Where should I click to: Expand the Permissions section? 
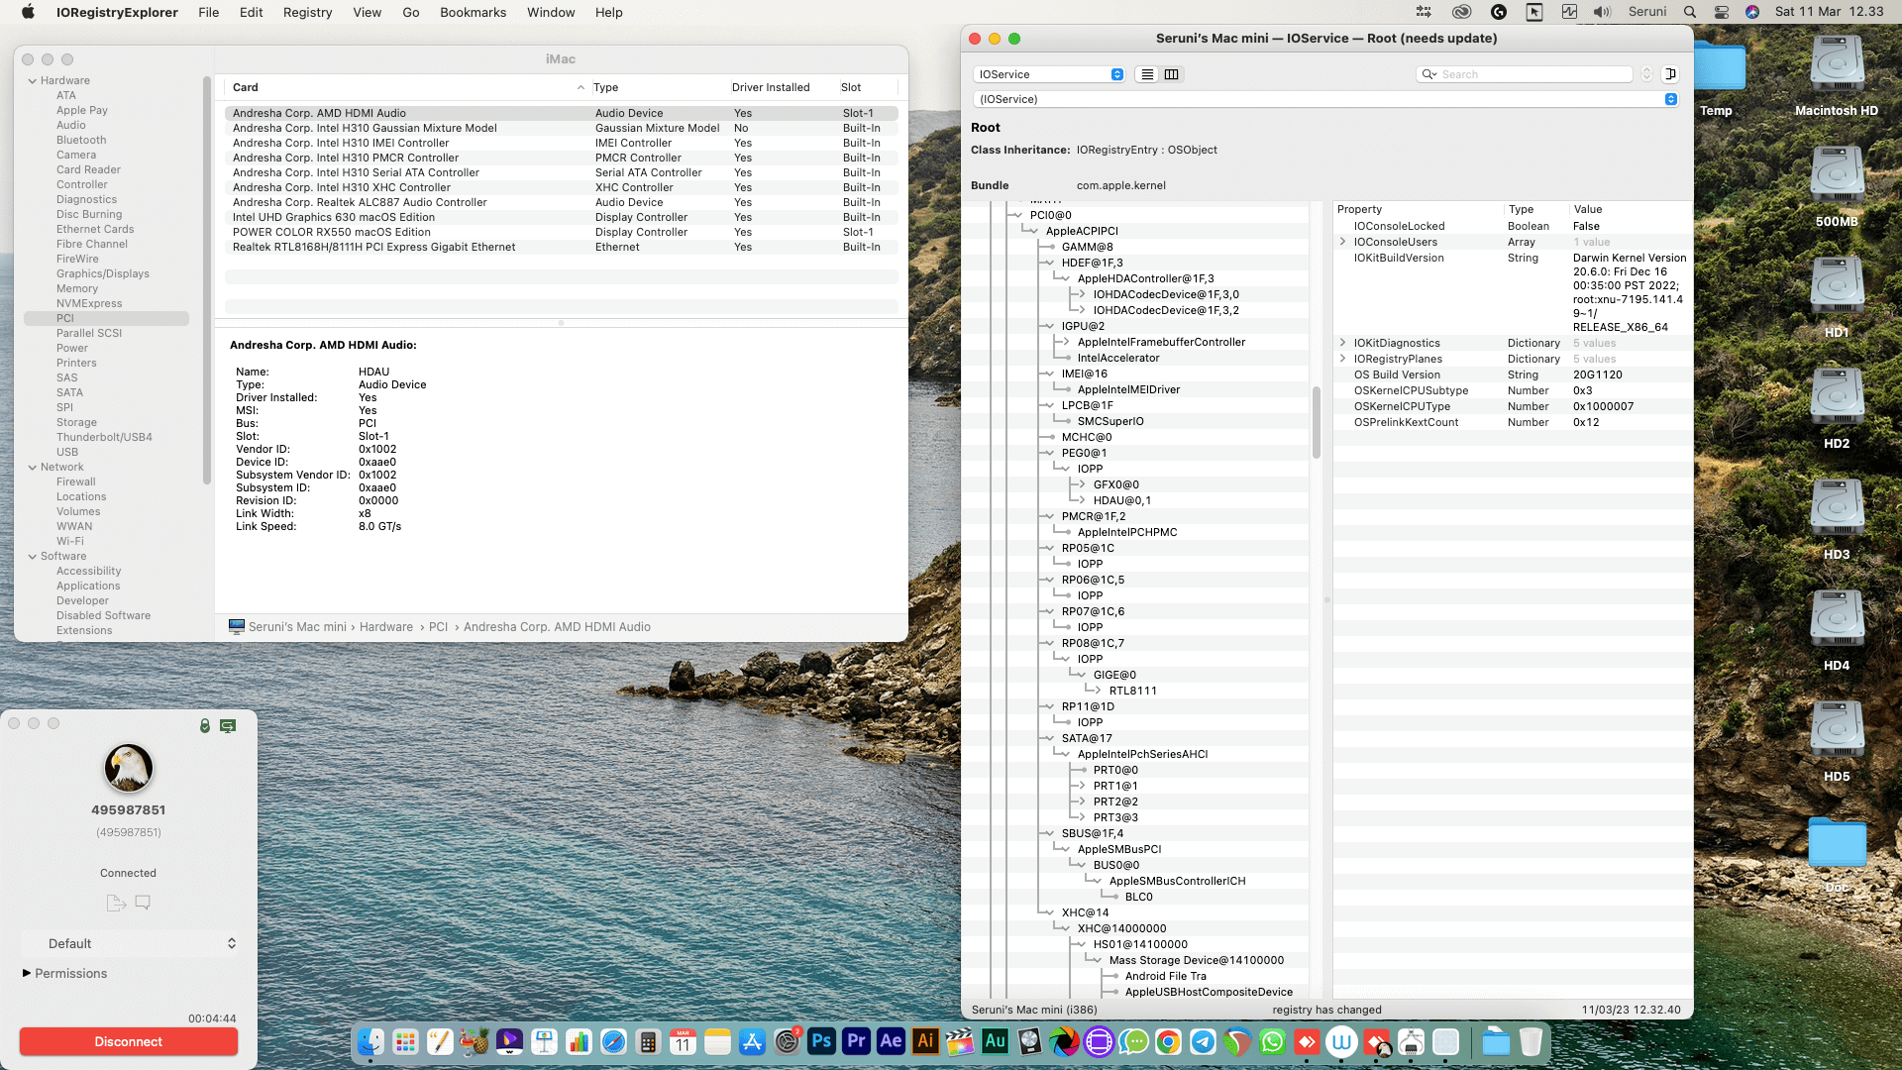27,973
